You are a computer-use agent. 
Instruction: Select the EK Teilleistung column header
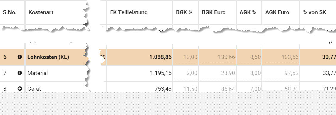click(129, 12)
